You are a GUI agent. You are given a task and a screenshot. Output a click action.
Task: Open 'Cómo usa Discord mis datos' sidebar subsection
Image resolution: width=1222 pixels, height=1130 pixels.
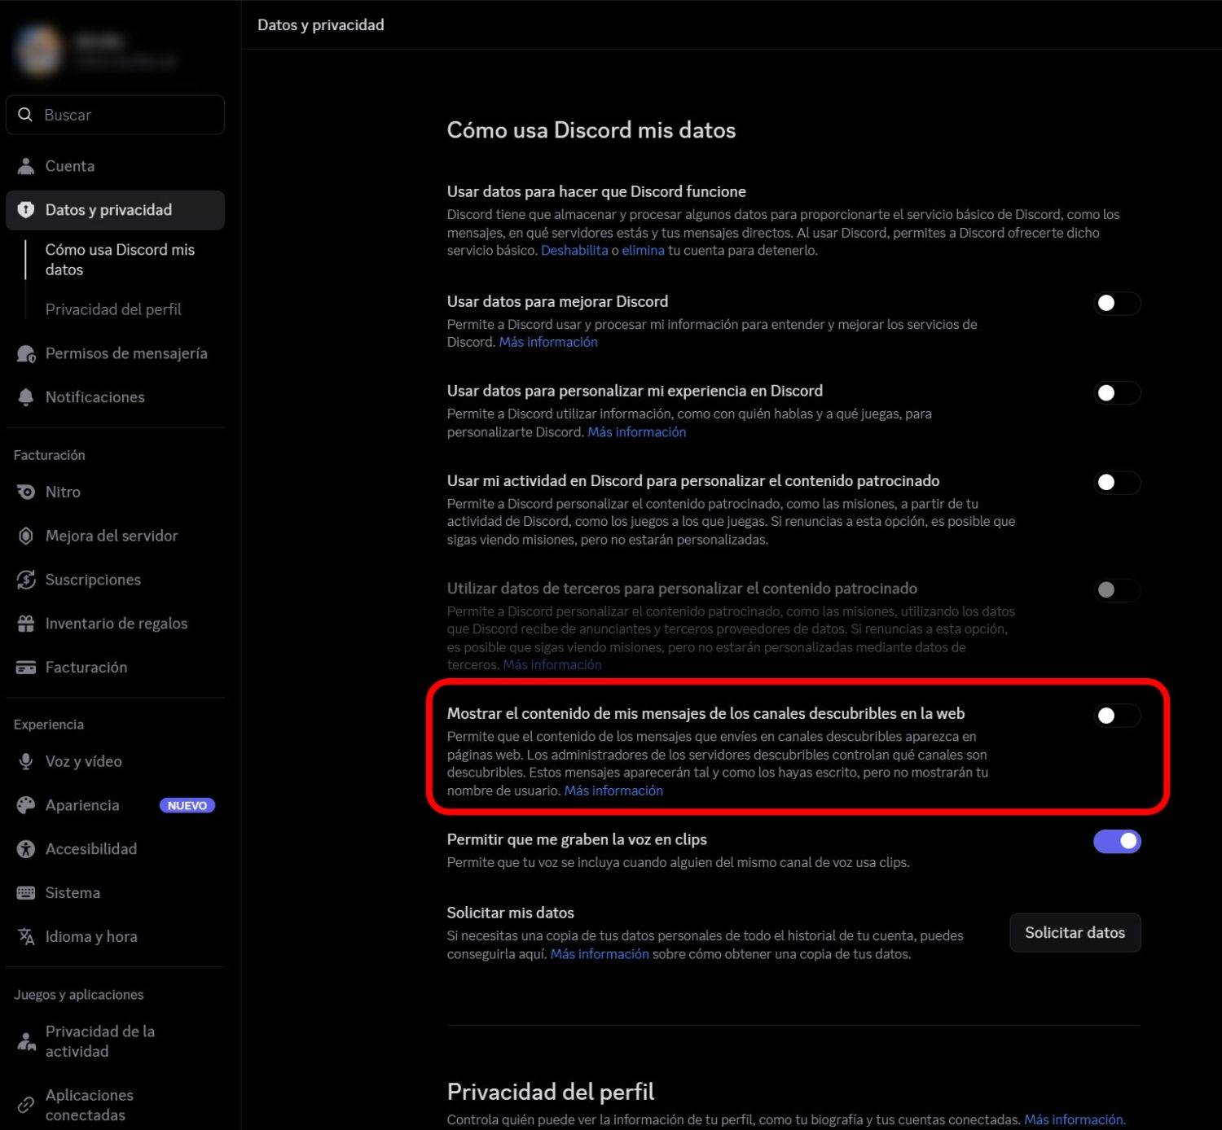coord(120,260)
